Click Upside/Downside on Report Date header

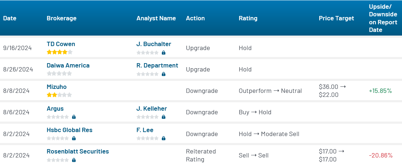click(x=383, y=18)
